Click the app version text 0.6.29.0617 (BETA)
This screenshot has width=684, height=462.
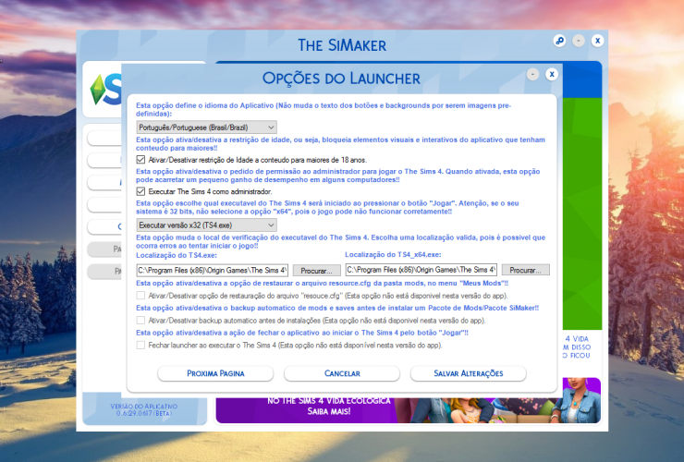[x=144, y=413]
